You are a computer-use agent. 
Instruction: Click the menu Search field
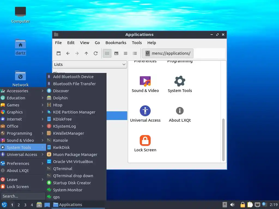(x=23, y=196)
